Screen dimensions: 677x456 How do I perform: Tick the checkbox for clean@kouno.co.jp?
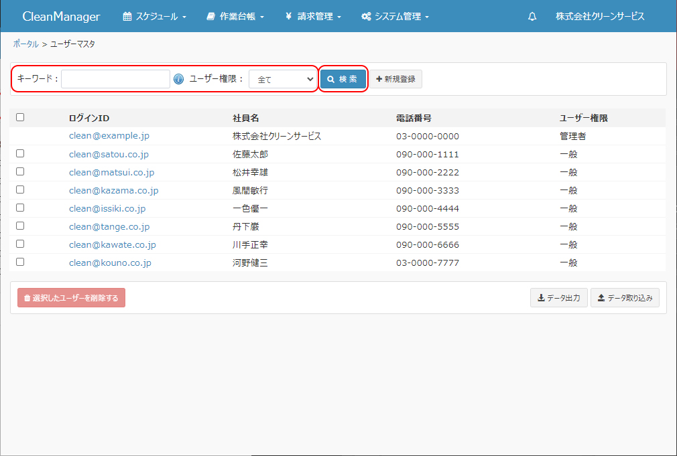point(20,262)
